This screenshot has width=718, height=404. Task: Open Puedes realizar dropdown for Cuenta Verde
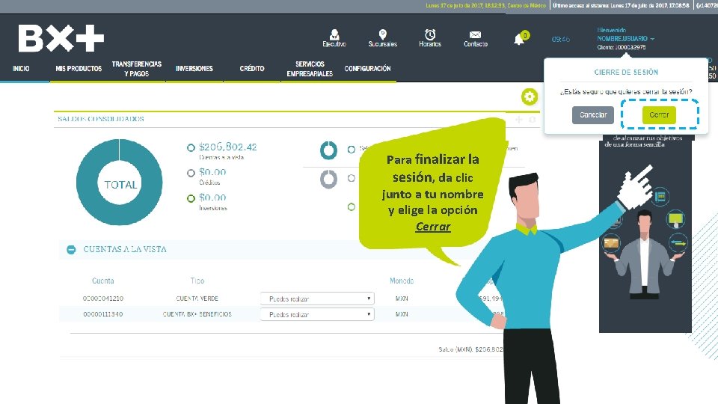pos(317,299)
